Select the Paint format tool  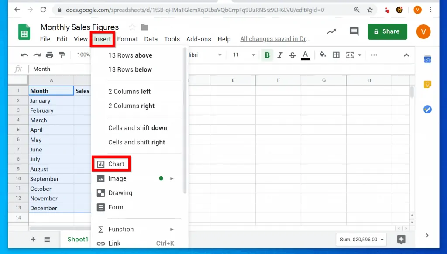tap(62, 55)
